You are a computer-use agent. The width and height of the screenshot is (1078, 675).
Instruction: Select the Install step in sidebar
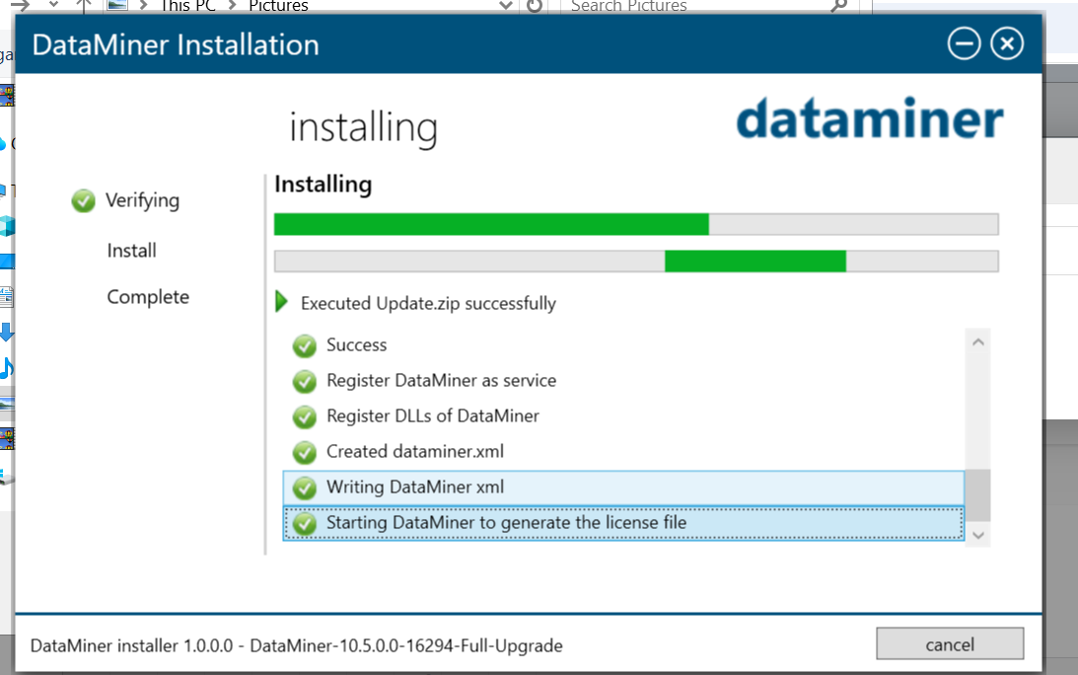(x=131, y=251)
